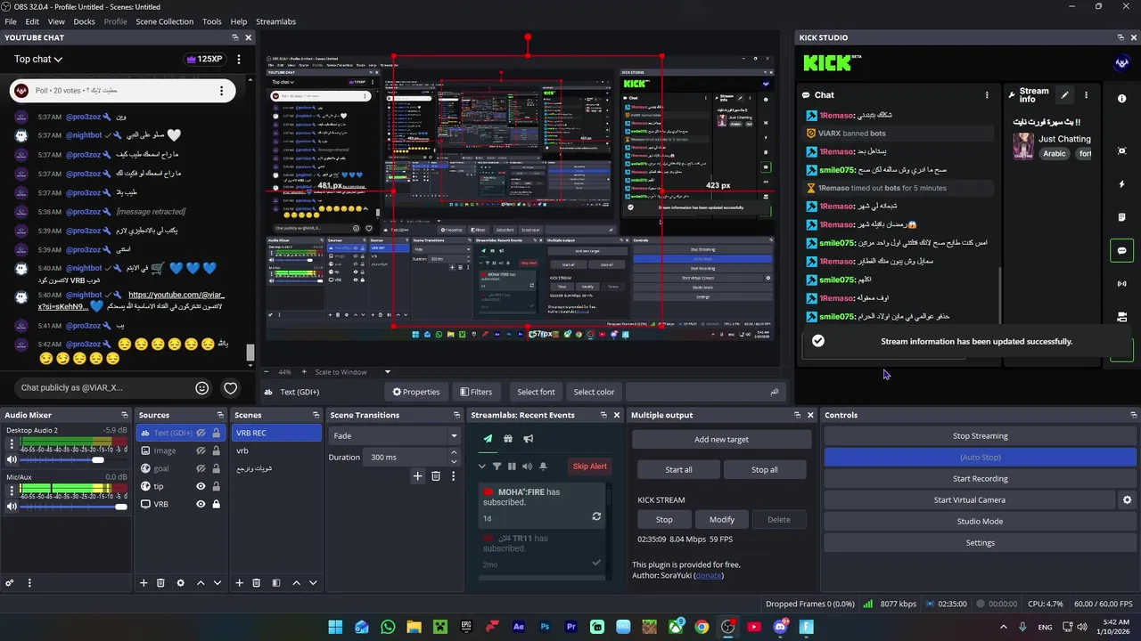Open YouTube chat header three-dot menu

pyautogui.click(x=238, y=60)
